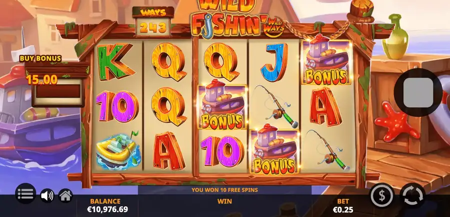Click the green K symbol
Viewport: 450px width, 217px height.
tap(115, 62)
